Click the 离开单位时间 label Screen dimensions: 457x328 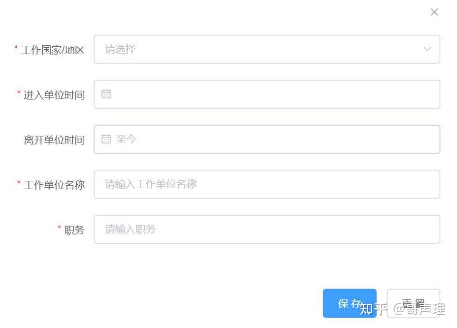54,140
